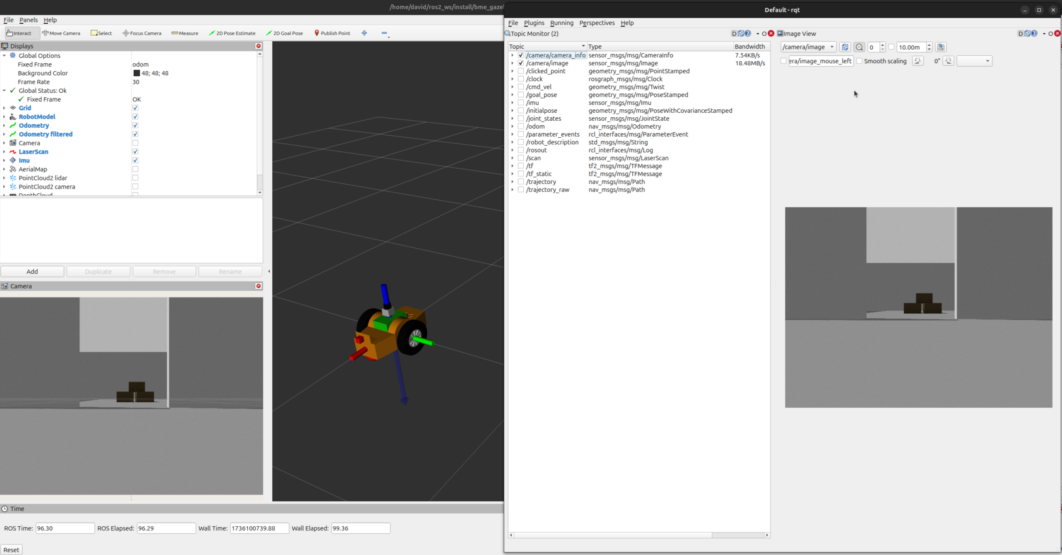The height and width of the screenshot is (555, 1062).
Task: Select the Publish Point tool
Action: pos(332,33)
